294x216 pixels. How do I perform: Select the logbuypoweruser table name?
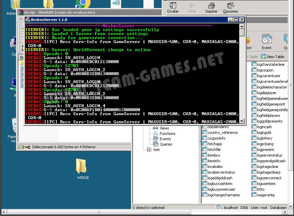pyautogui.click(x=222, y=189)
